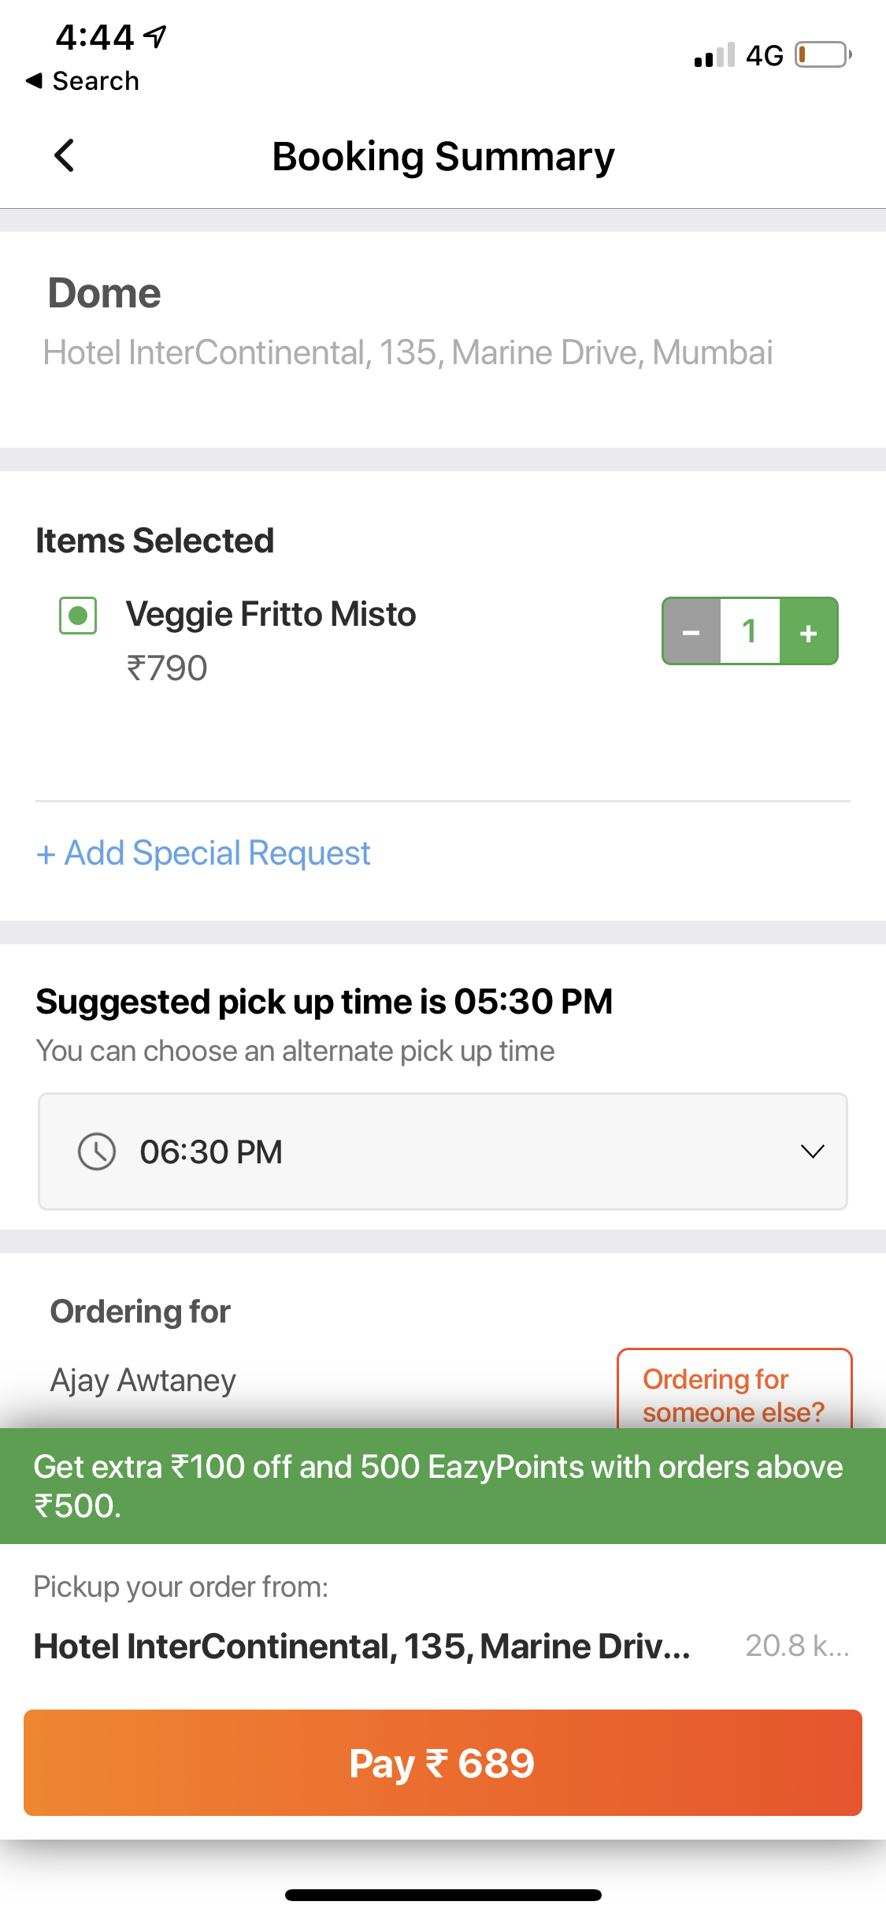Image resolution: width=886 pixels, height=1920 pixels.
Task: Tap the green EazyPoints offer banner
Action: [x=443, y=1486]
